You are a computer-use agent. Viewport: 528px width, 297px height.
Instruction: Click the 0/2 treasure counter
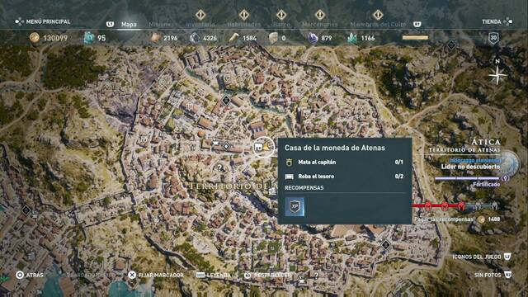(x=399, y=176)
